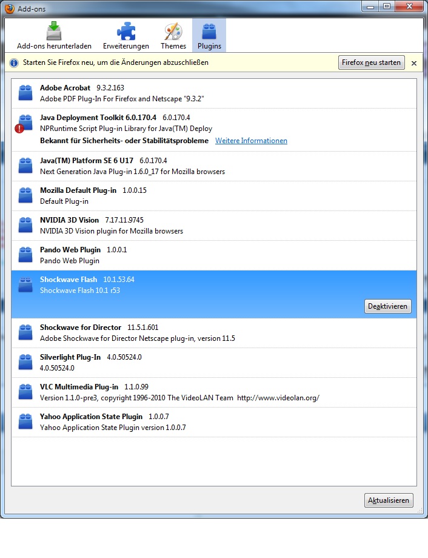The image size is (428, 558).
Task: Click the videolan.org copyright description line
Action: pos(179,398)
